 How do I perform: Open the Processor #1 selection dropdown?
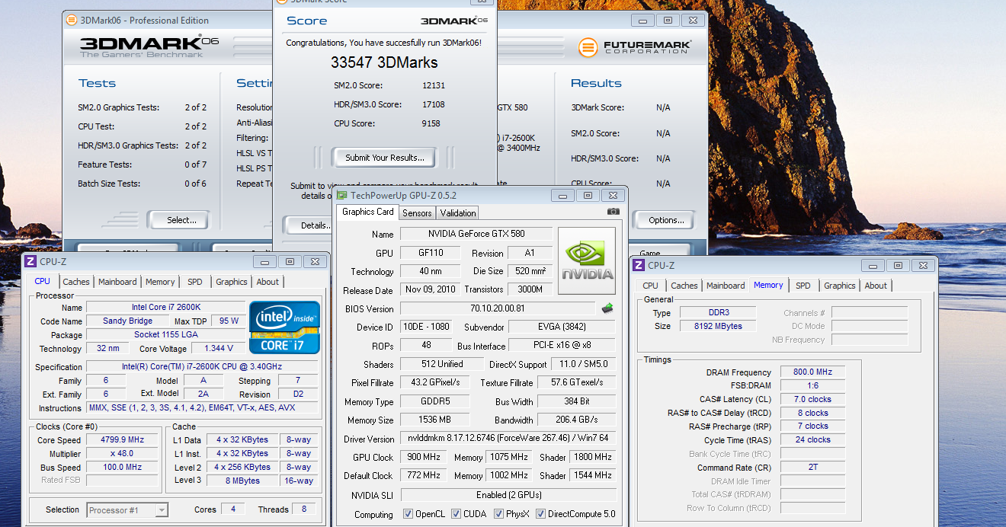pos(127,510)
